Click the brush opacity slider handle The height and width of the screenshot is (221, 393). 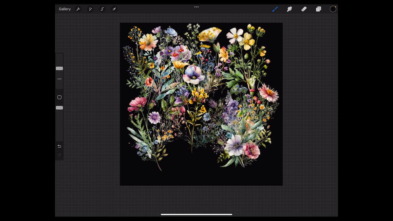point(59,108)
